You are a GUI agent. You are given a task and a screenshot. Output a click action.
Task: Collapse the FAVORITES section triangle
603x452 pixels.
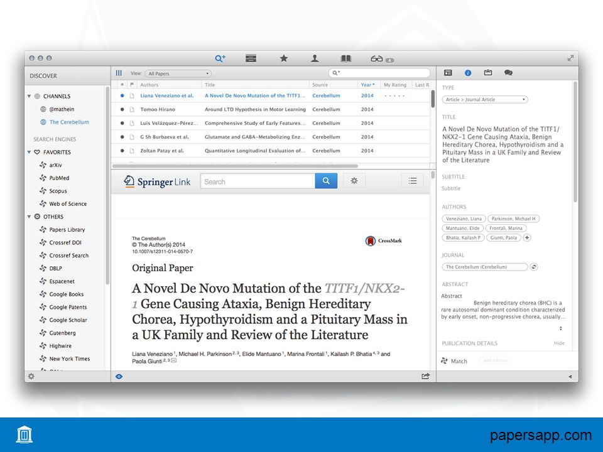[x=30, y=152]
